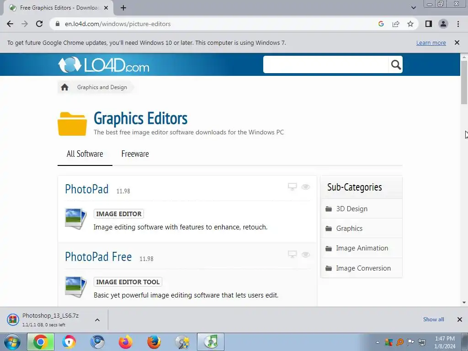Open Graphics and Design breadcrumb
The width and height of the screenshot is (468, 351).
(102, 87)
